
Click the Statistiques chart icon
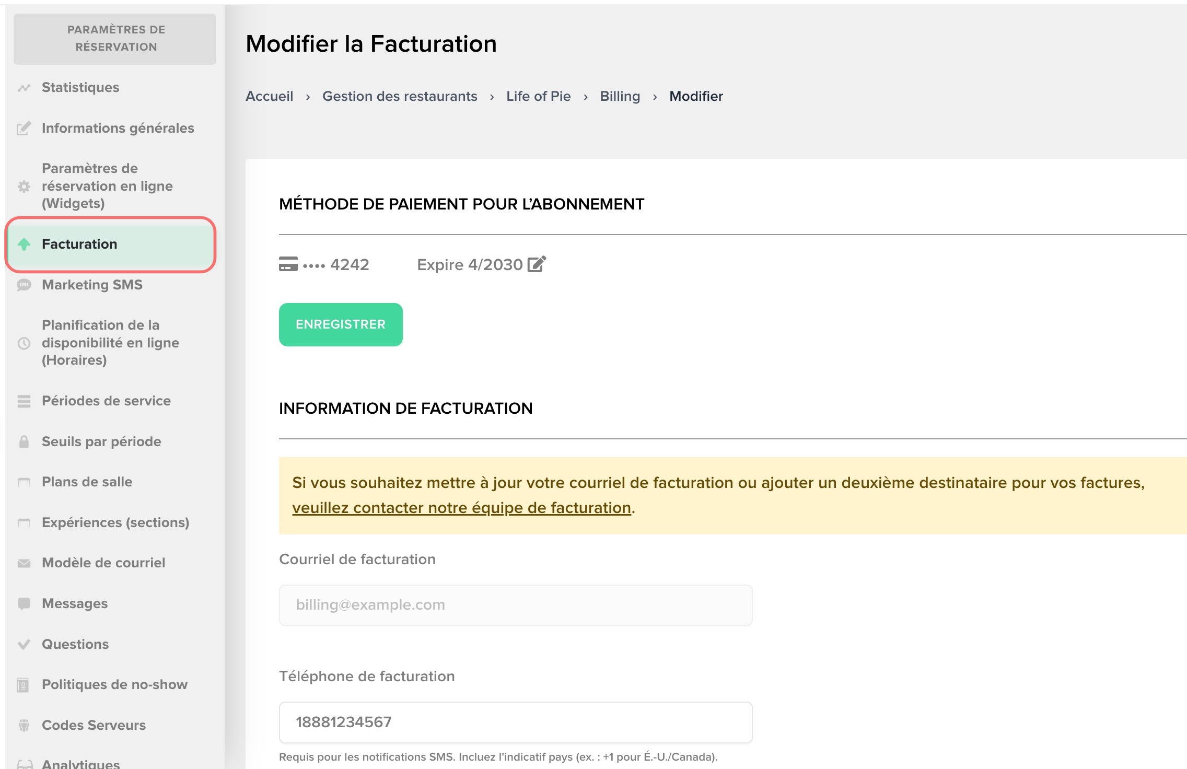pos(24,88)
